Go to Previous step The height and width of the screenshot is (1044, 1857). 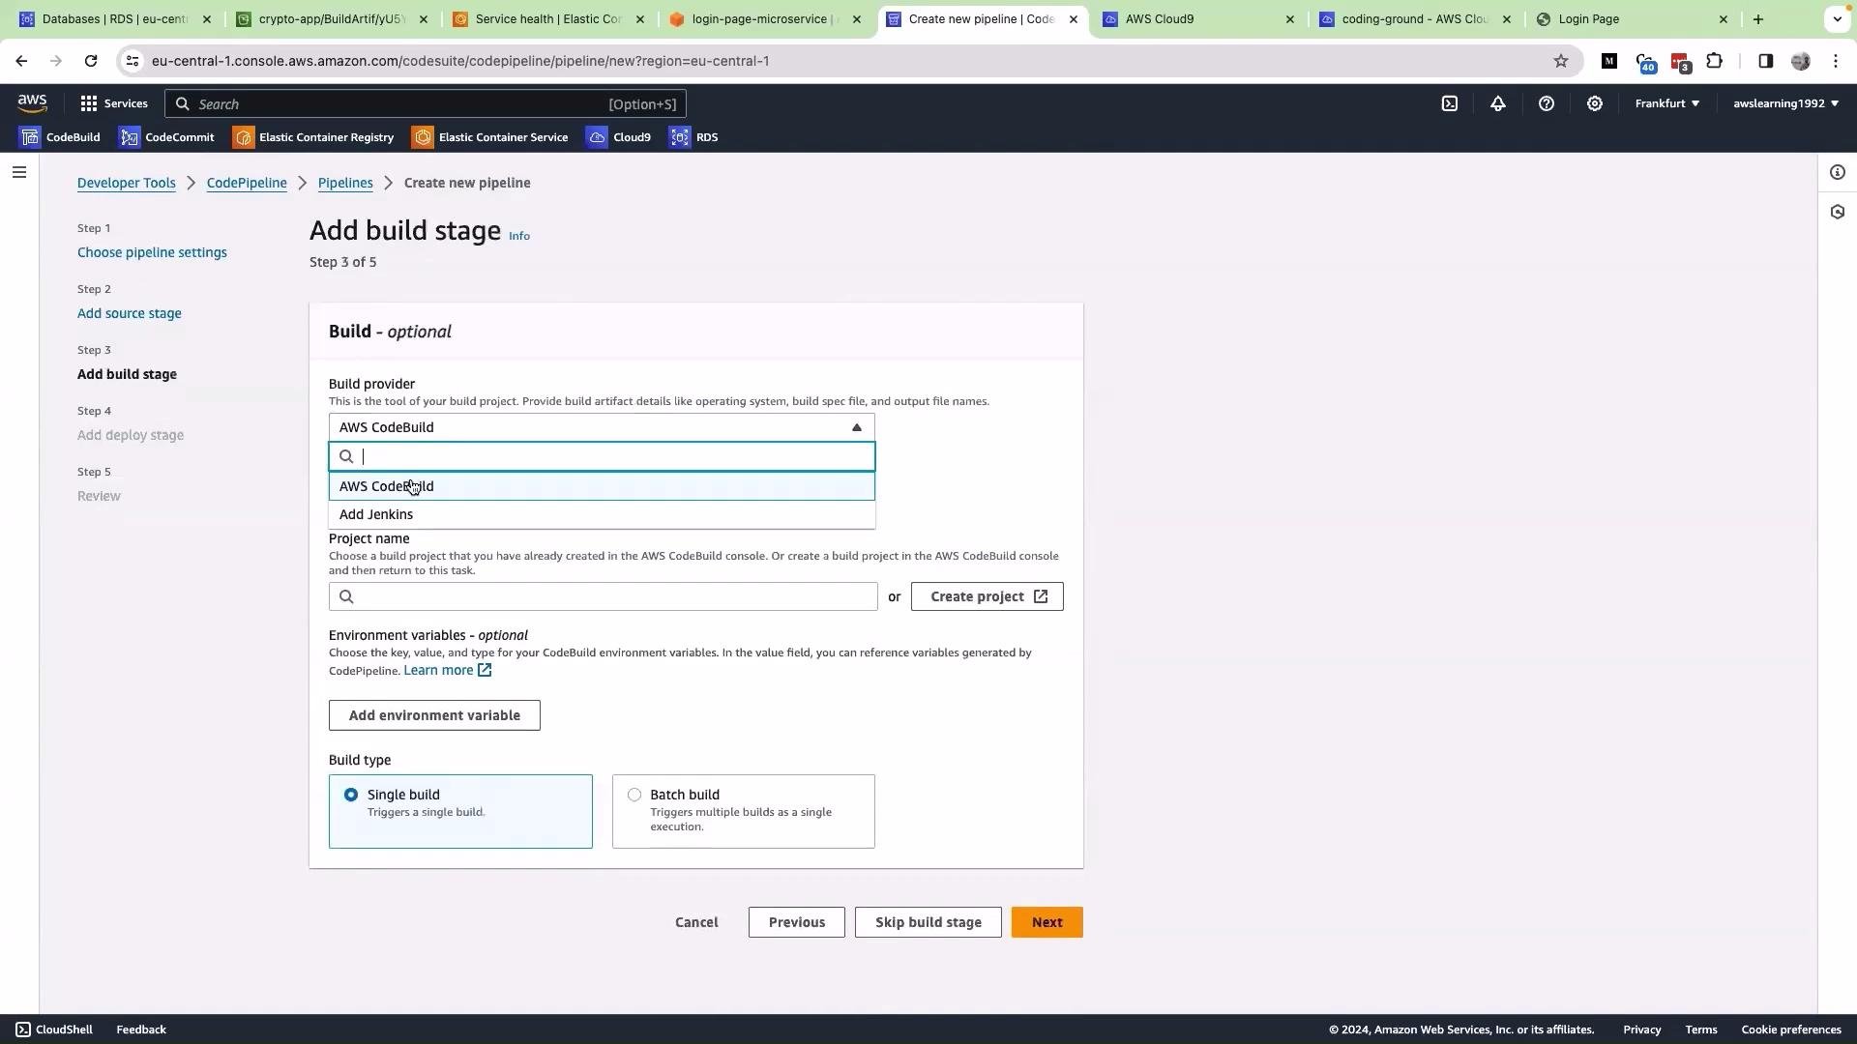(796, 922)
